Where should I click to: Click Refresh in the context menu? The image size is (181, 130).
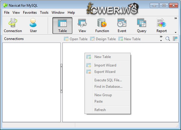point(100,110)
